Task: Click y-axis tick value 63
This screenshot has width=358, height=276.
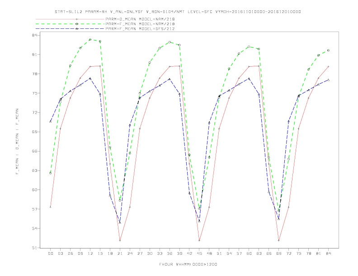Action: (x=35, y=170)
